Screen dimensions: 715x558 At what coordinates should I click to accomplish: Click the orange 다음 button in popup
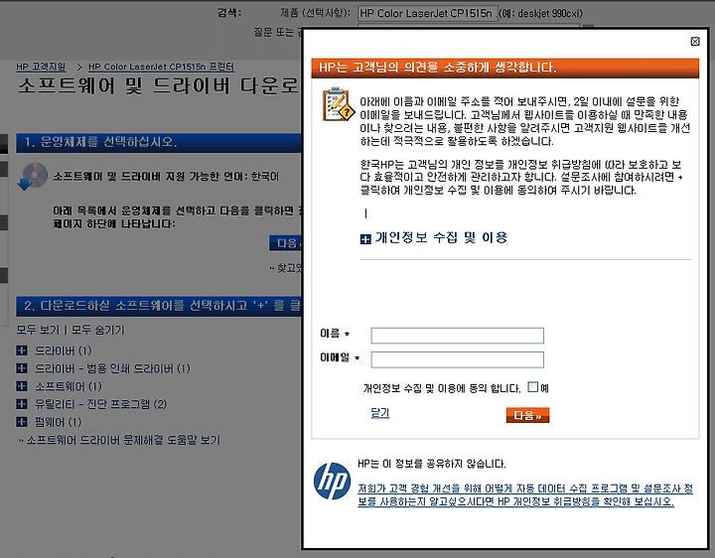pyautogui.click(x=527, y=415)
